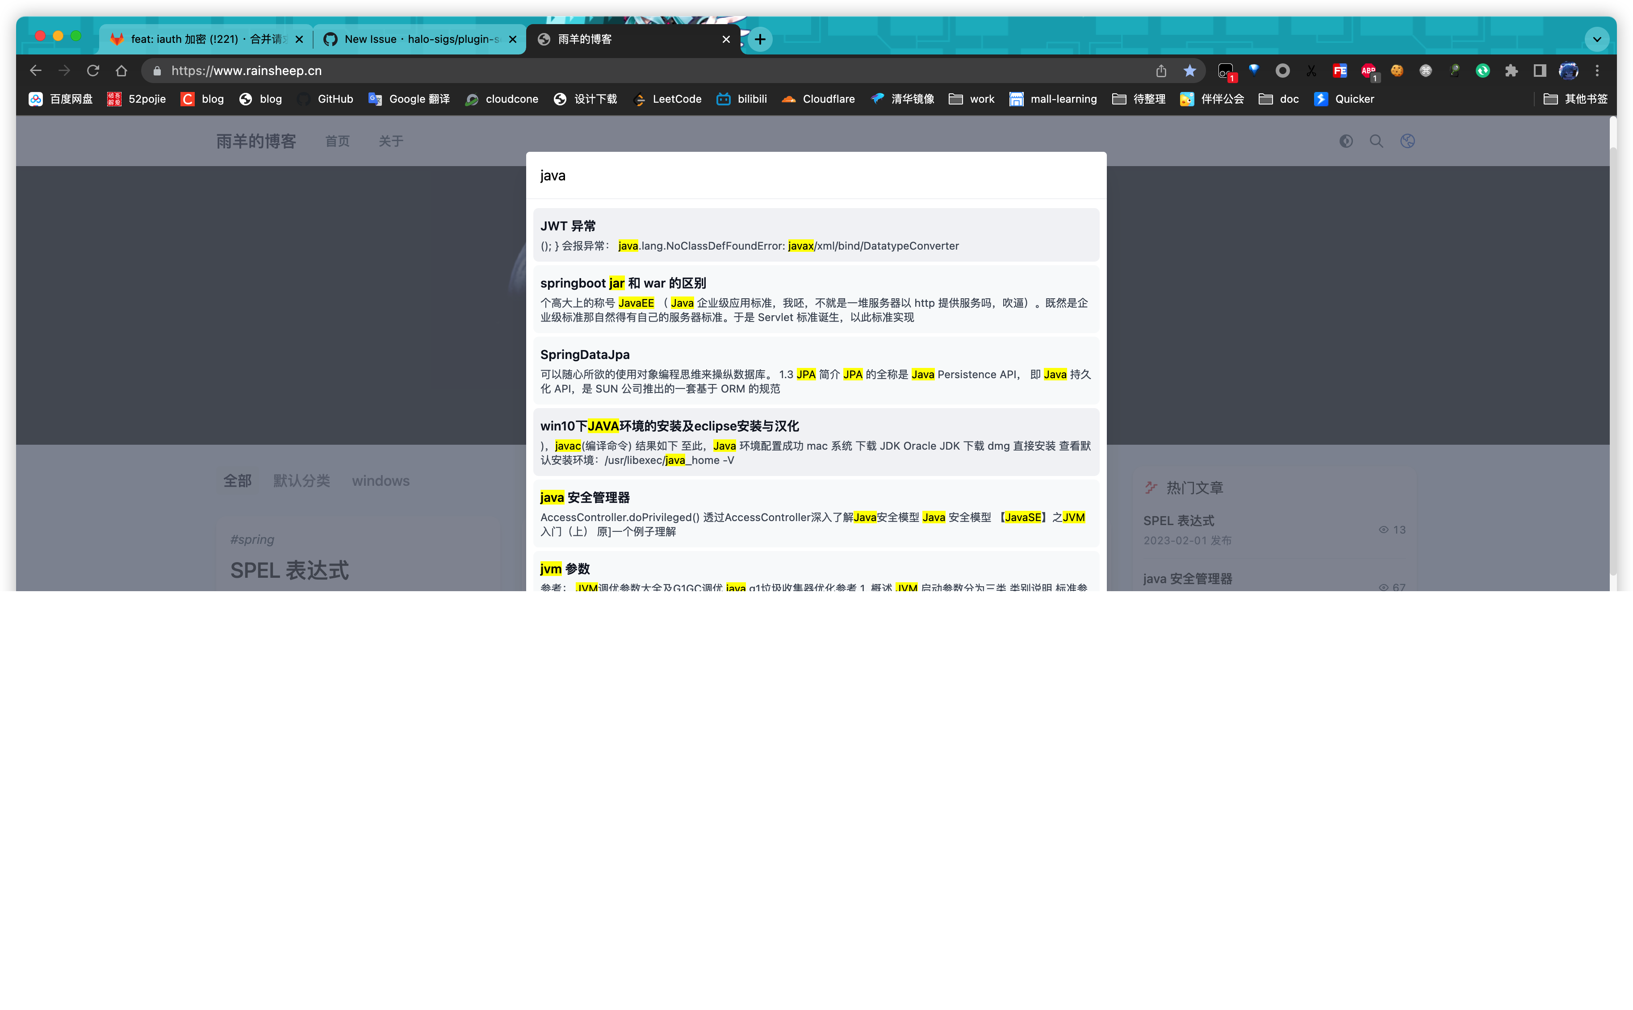The width and height of the screenshot is (1633, 1010).
Task: Open the browser home page icon
Action: click(x=121, y=70)
